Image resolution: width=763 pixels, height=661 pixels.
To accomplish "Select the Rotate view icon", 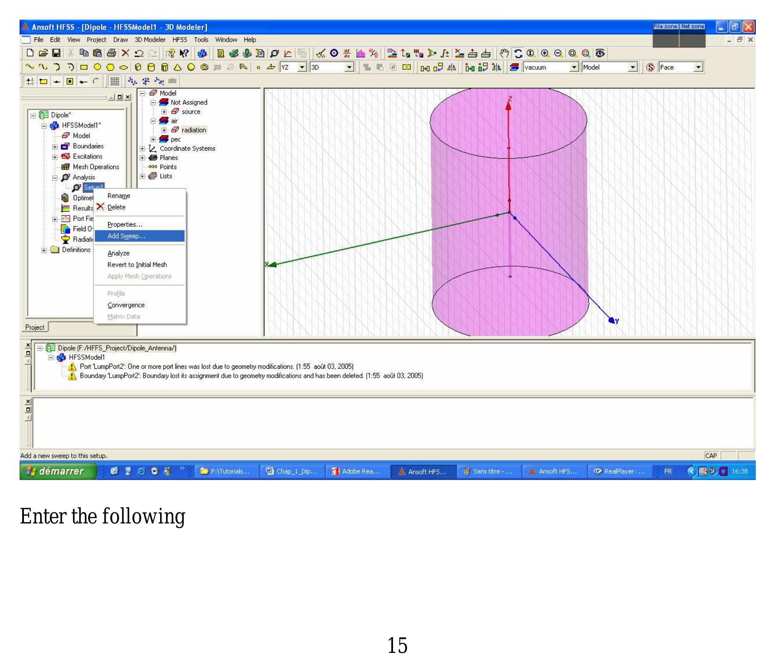I will tap(519, 53).
